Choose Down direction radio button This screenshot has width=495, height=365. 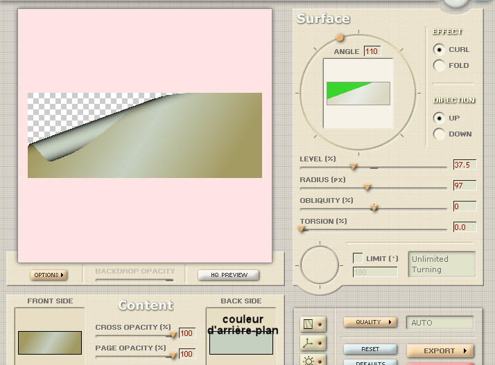[439, 134]
